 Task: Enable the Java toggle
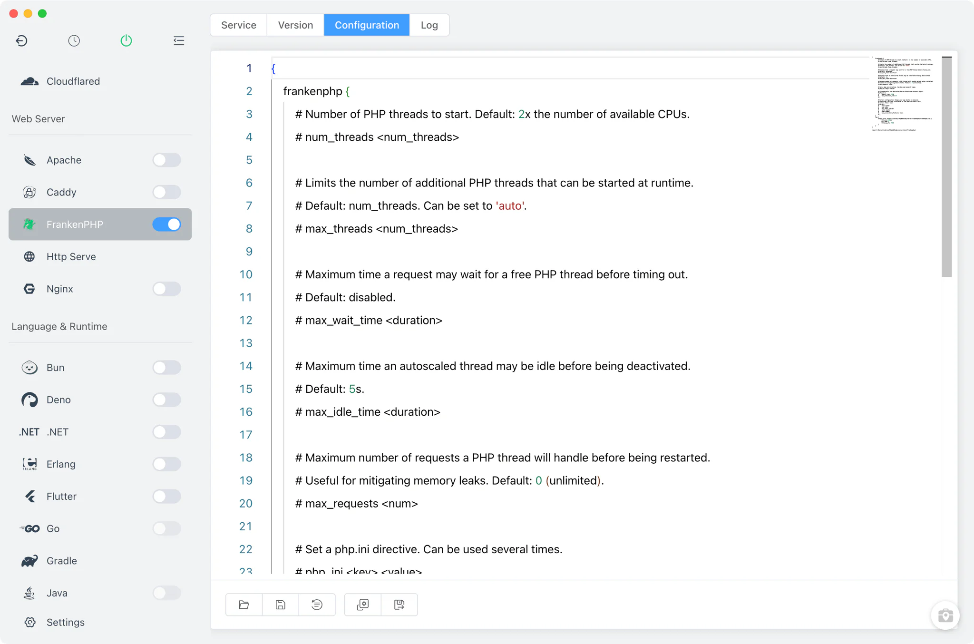click(166, 593)
